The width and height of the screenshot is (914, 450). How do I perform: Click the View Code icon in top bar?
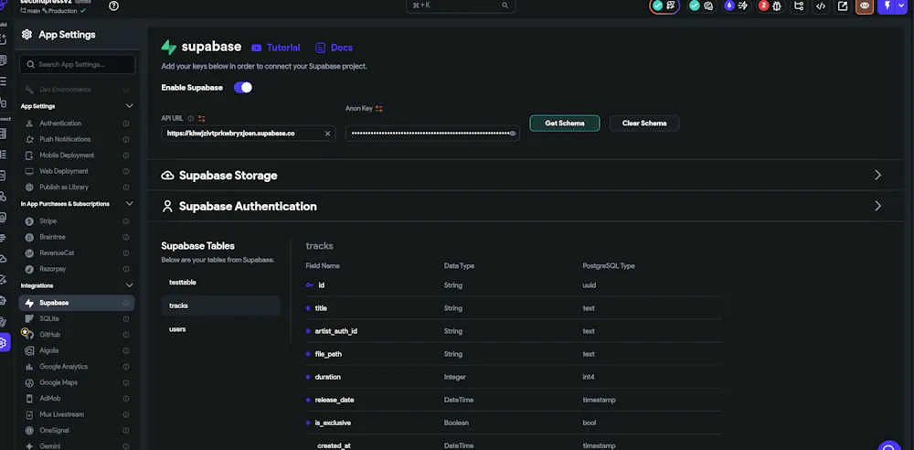pyautogui.click(x=821, y=5)
